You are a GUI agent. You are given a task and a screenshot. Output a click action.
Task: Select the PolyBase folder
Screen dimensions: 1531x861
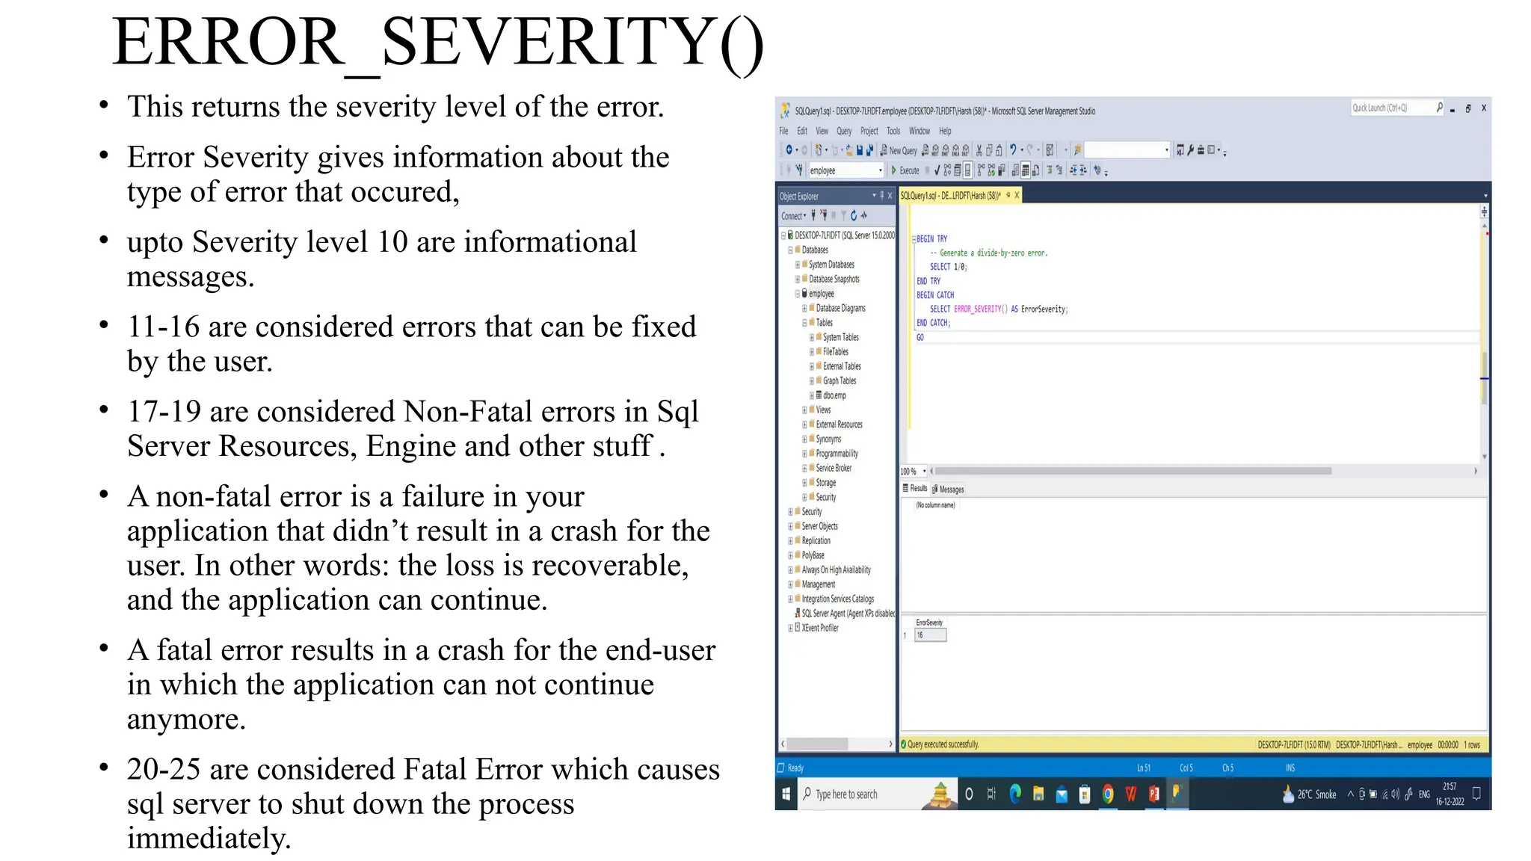click(813, 555)
